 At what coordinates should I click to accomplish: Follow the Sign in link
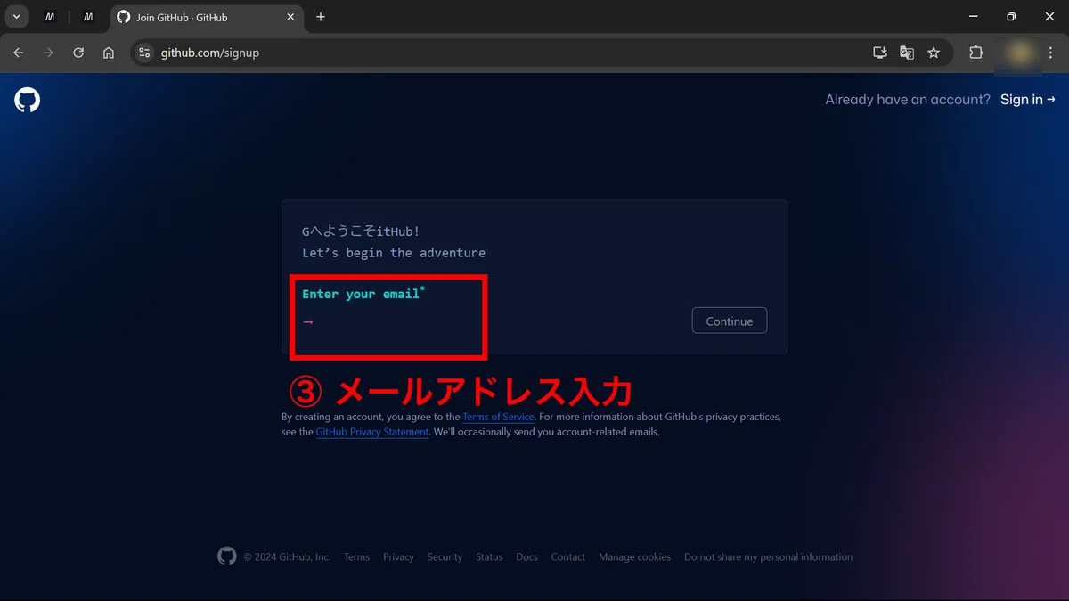1028,100
